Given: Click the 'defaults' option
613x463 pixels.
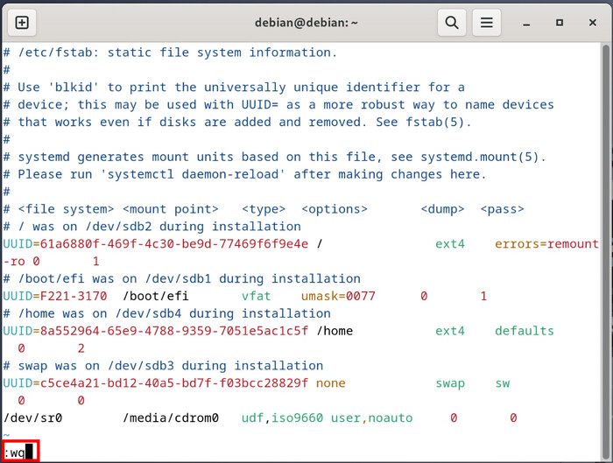Looking at the screenshot, I should pyautogui.click(x=525, y=331).
